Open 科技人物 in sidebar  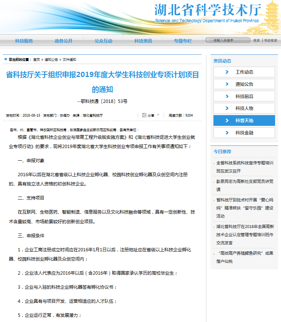[x=244, y=108]
